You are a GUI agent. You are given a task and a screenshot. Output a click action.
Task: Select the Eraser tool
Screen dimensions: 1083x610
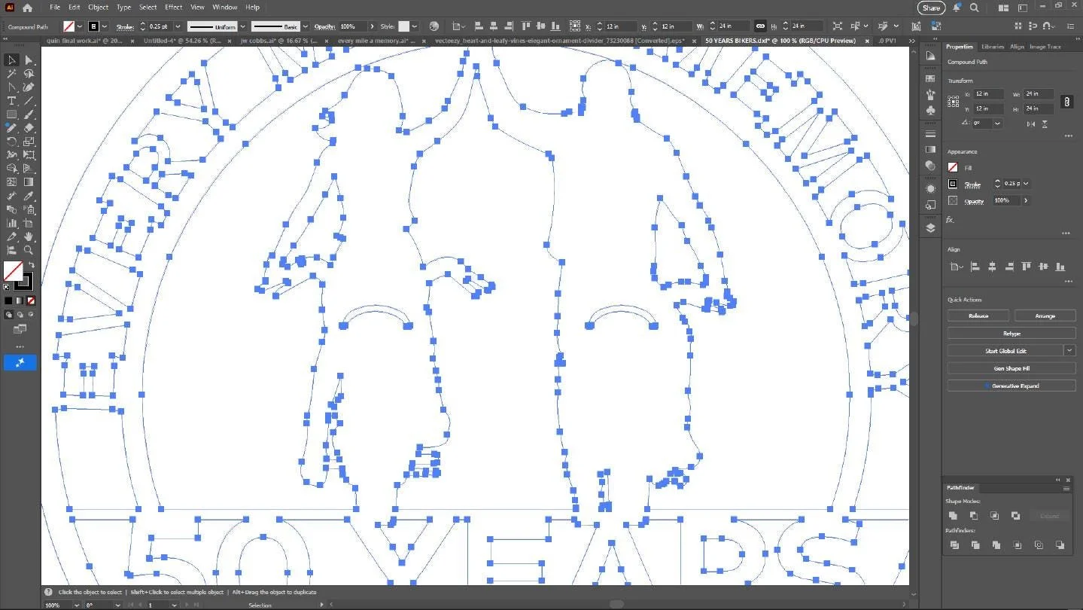pyautogui.click(x=29, y=128)
